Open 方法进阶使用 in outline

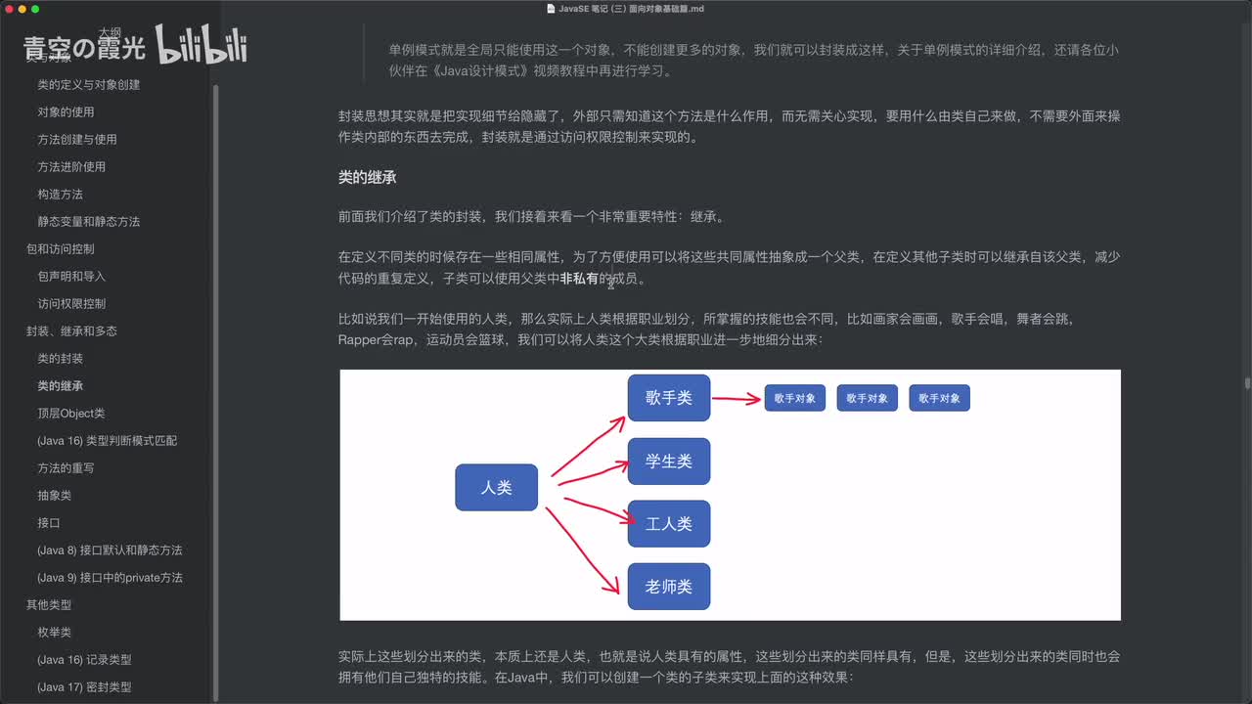71,167
